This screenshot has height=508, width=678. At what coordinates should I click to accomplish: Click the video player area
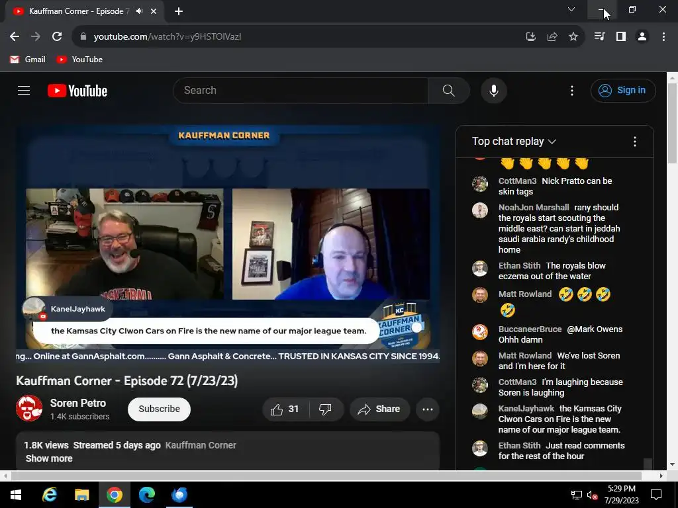pyautogui.click(x=228, y=243)
